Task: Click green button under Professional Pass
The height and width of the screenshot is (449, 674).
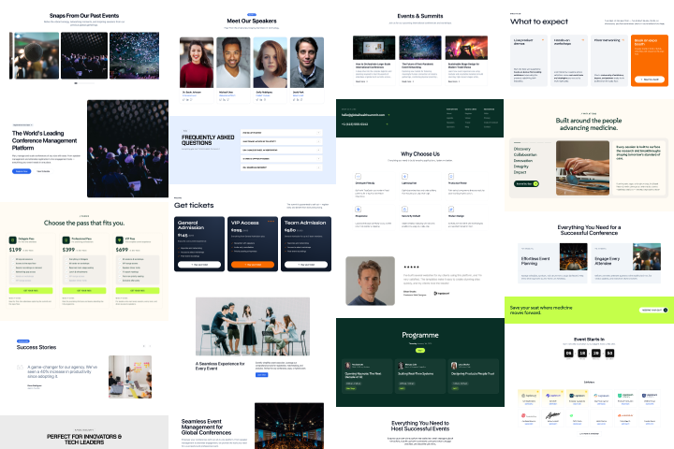Action: (84, 291)
